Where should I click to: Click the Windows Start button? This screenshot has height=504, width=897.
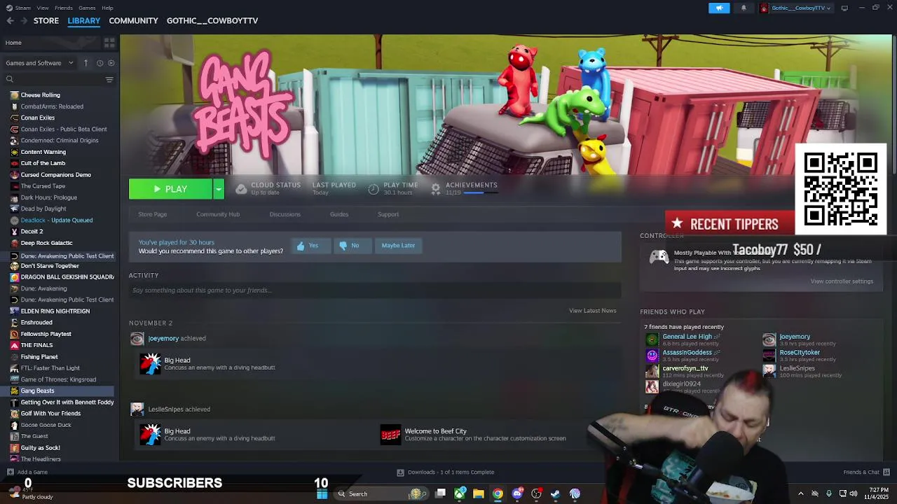322,494
